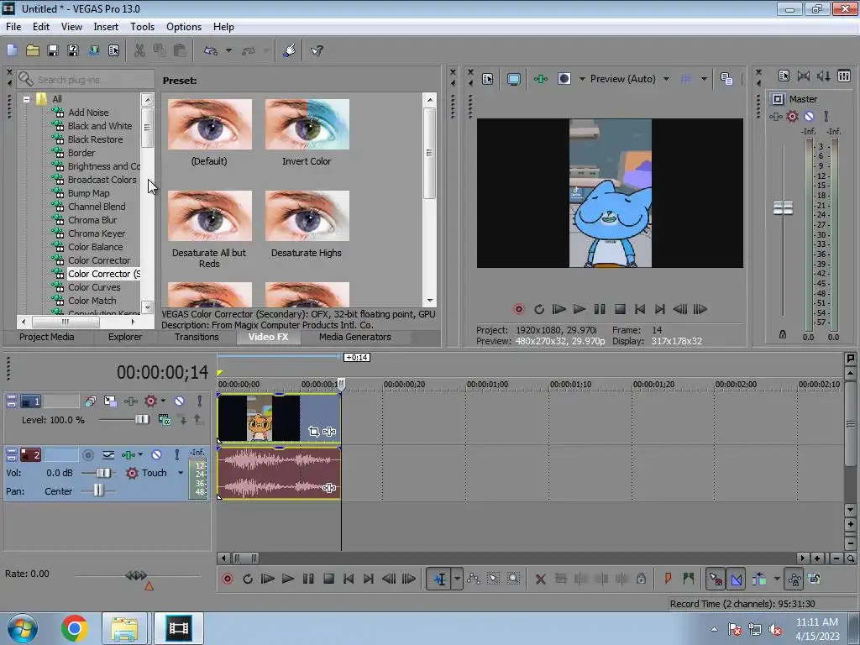Toggle Split Screen View icon in preview
The width and height of the screenshot is (860, 645).
tap(564, 79)
